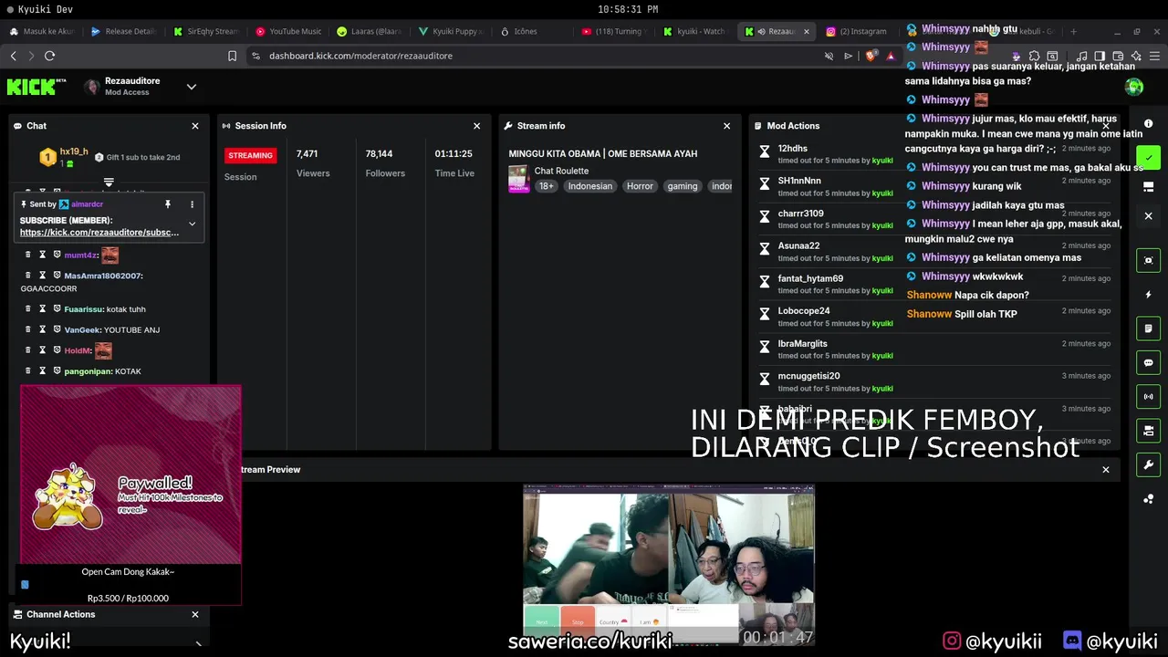Screen dimensions: 1168x657
Task: Expand the pinned SUBSCRIBE message
Action: pyautogui.click(x=192, y=224)
